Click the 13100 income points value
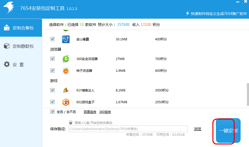This screenshot has width=249, height=147. pyautogui.click(x=146, y=25)
